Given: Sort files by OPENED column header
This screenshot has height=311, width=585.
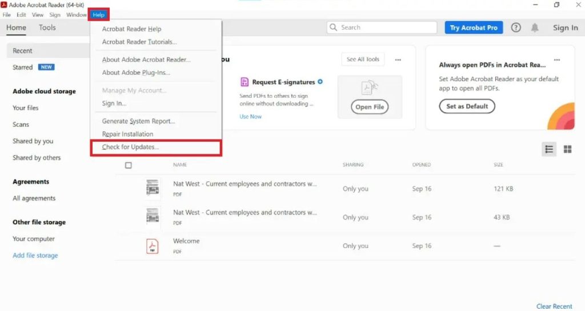Looking at the screenshot, I should click(421, 165).
